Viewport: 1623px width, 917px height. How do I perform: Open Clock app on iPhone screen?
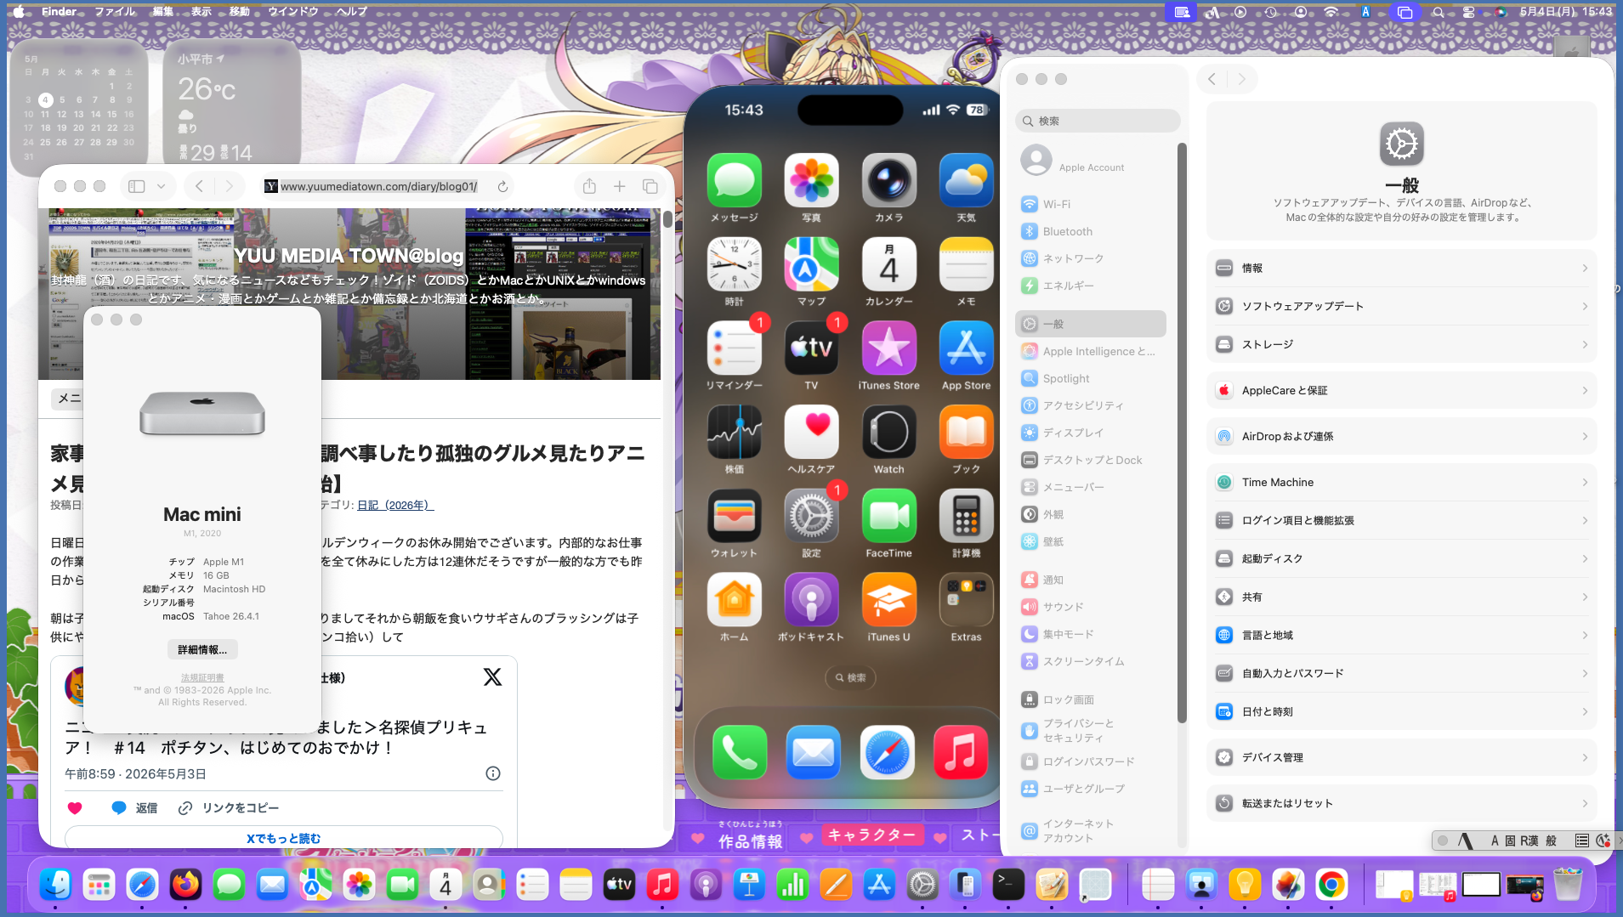735,264
